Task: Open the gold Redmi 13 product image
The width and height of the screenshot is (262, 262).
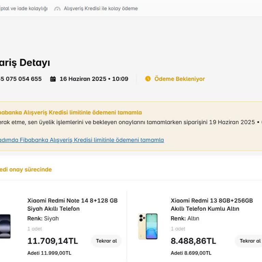Action: coord(148,226)
